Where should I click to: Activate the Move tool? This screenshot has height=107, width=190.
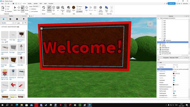pyautogui.click(x=19, y=9)
